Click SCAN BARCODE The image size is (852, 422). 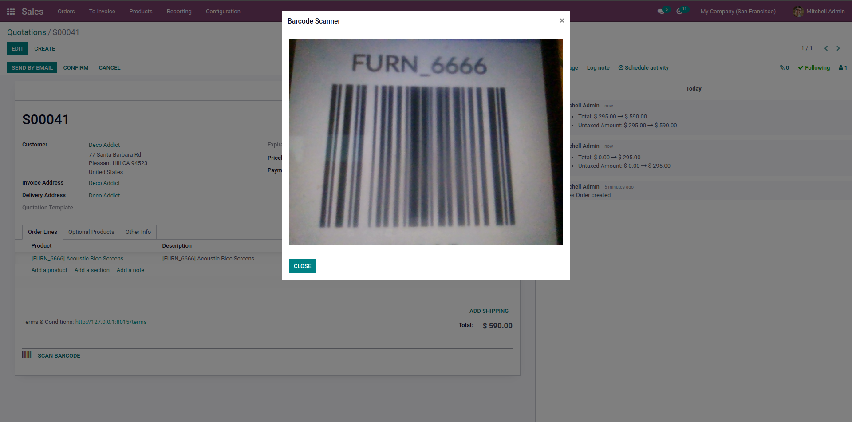59,356
